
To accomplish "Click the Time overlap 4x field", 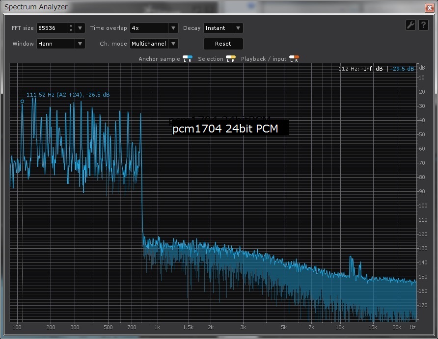I will [149, 28].
